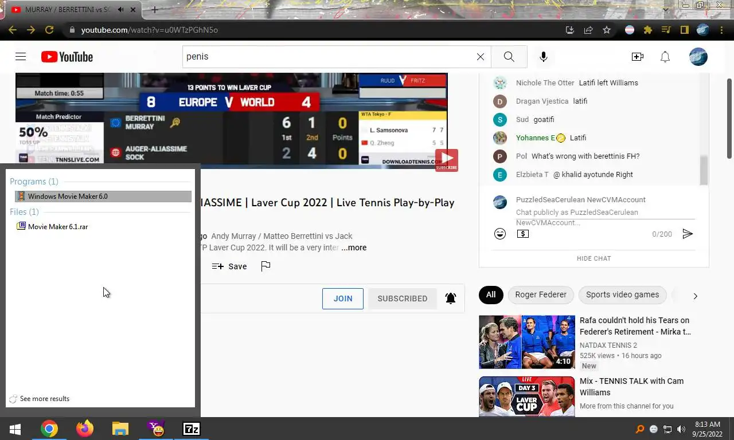Viewport: 734px width, 440px height.
Task: Click the browser address bar URL
Action: [149, 30]
